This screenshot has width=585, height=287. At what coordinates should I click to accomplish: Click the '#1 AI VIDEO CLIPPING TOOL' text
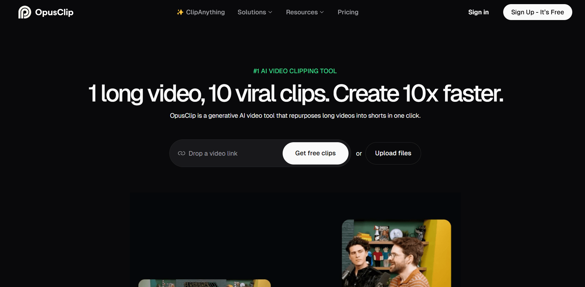295,71
